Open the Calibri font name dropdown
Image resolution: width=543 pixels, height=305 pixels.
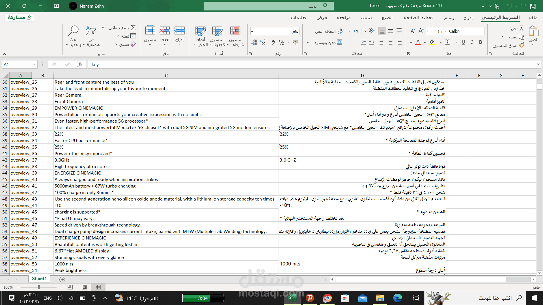coord(446,31)
